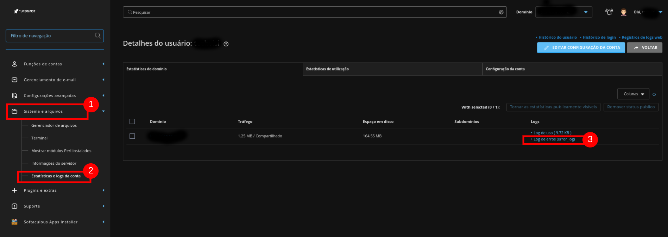Toggle the select-all checkbox in table header

pyautogui.click(x=132, y=121)
